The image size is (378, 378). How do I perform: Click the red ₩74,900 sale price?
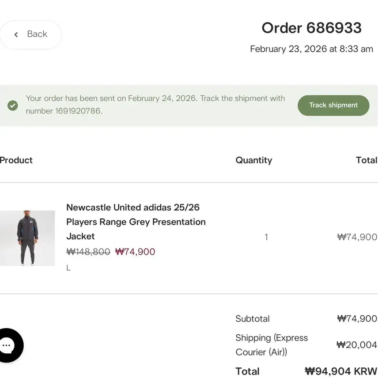point(135,252)
